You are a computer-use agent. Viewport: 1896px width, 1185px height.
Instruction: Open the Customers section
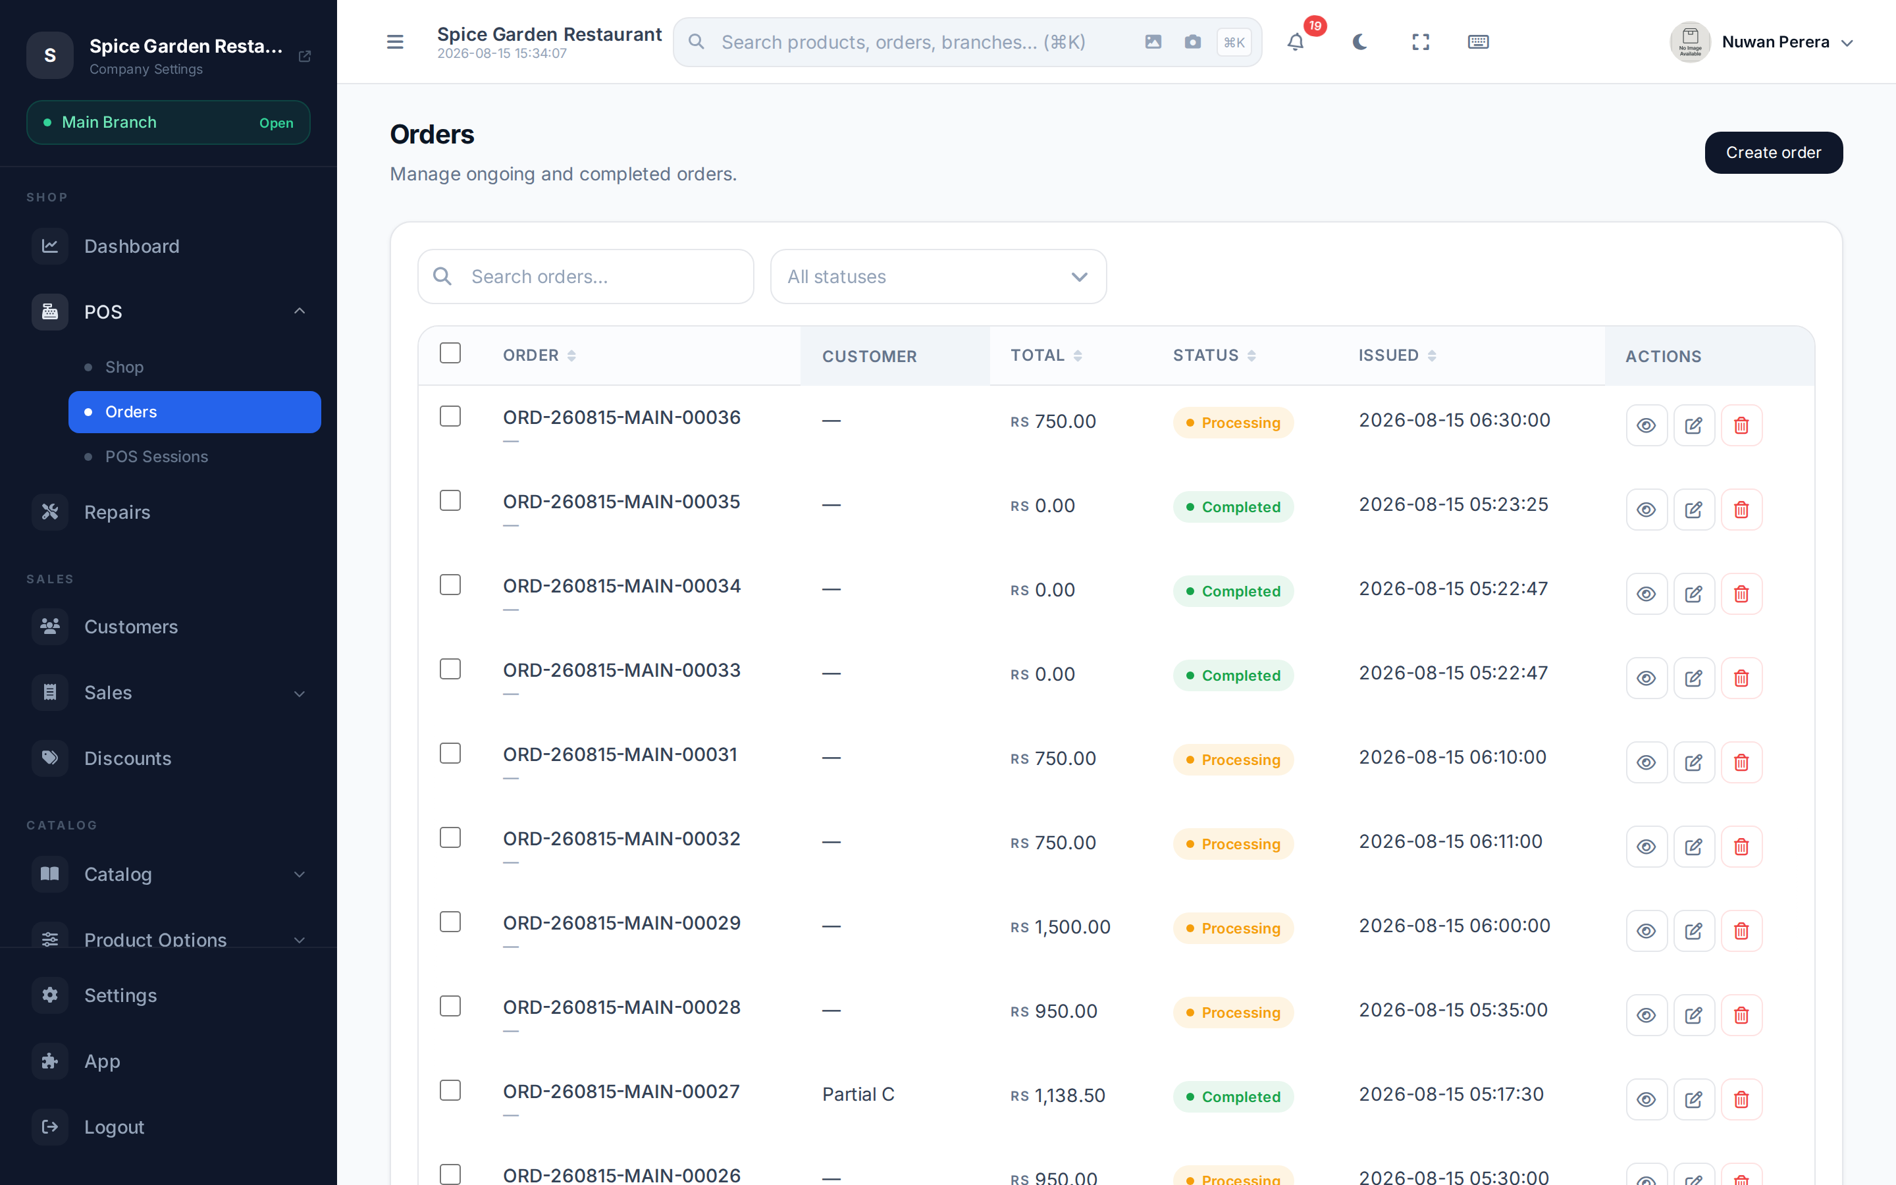point(169,626)
